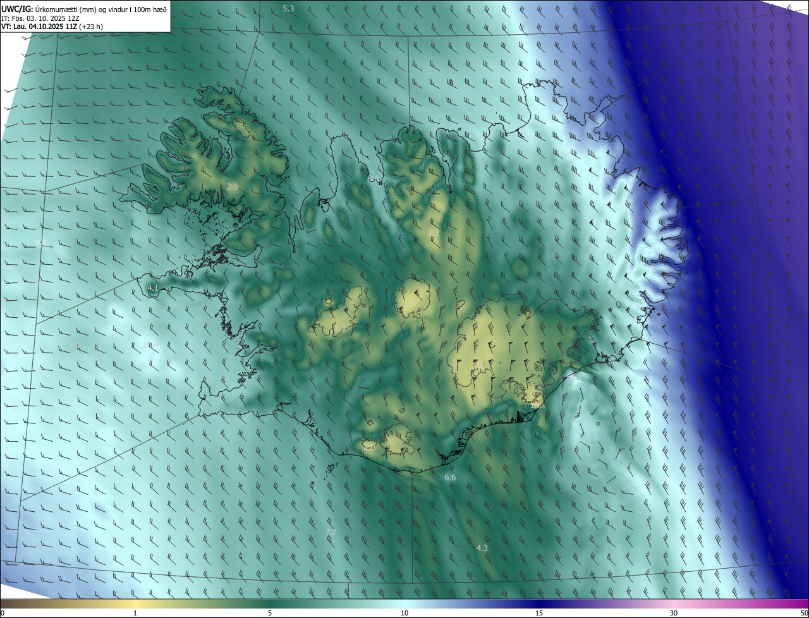Click legend tick label '5'
The height and width of the screenshot is (618, 809).
point(270,614)
